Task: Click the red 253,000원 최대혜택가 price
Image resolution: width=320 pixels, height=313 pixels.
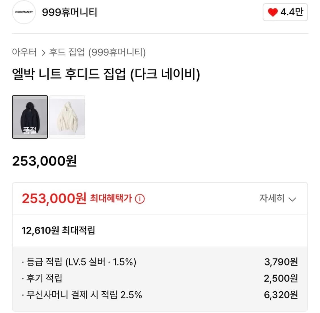Action: 54,198
